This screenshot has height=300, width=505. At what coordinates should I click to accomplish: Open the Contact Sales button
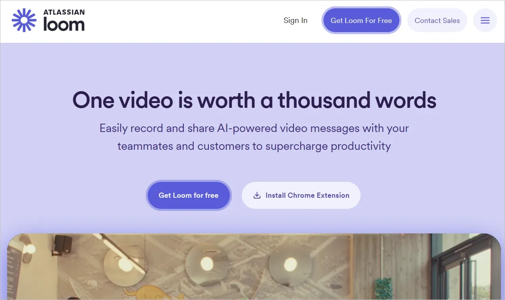pos(437,21)
